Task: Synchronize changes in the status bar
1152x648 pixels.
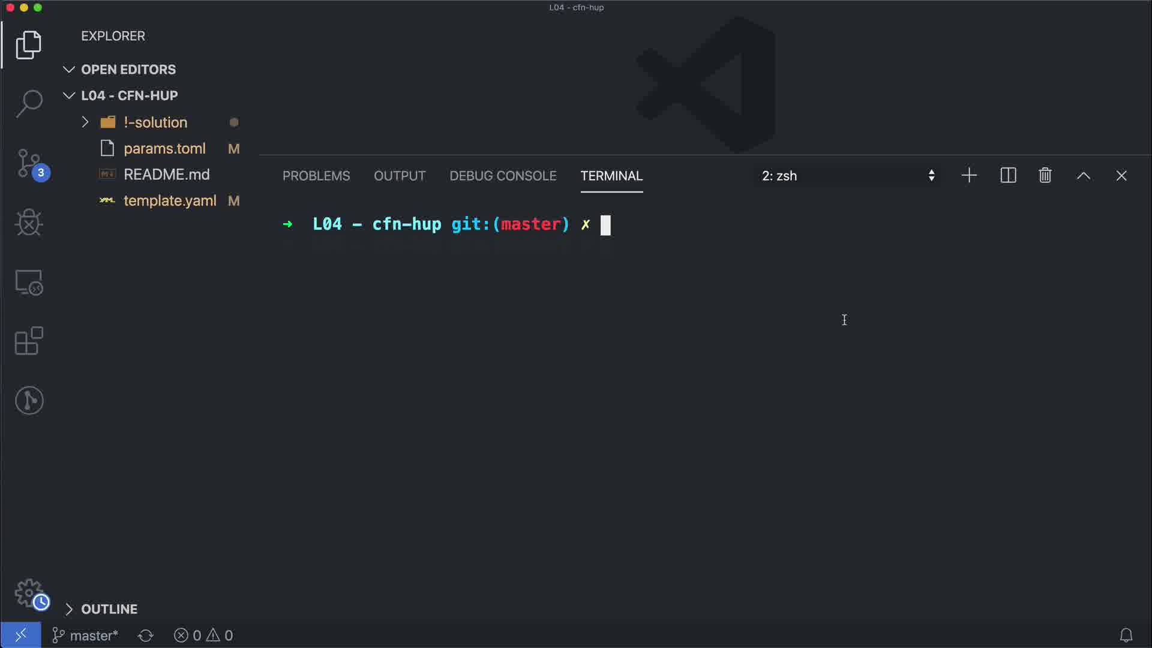Action: pos(146,635)
